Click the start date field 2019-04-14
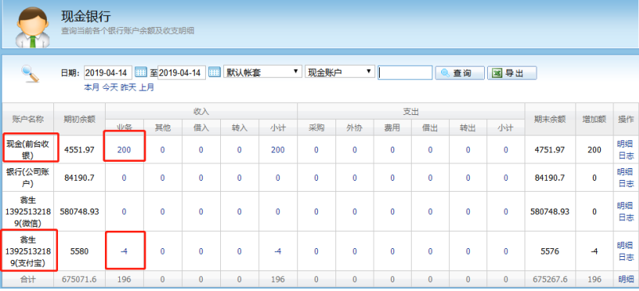The height and width of the screenshot is (291, 639). [108, 73]
